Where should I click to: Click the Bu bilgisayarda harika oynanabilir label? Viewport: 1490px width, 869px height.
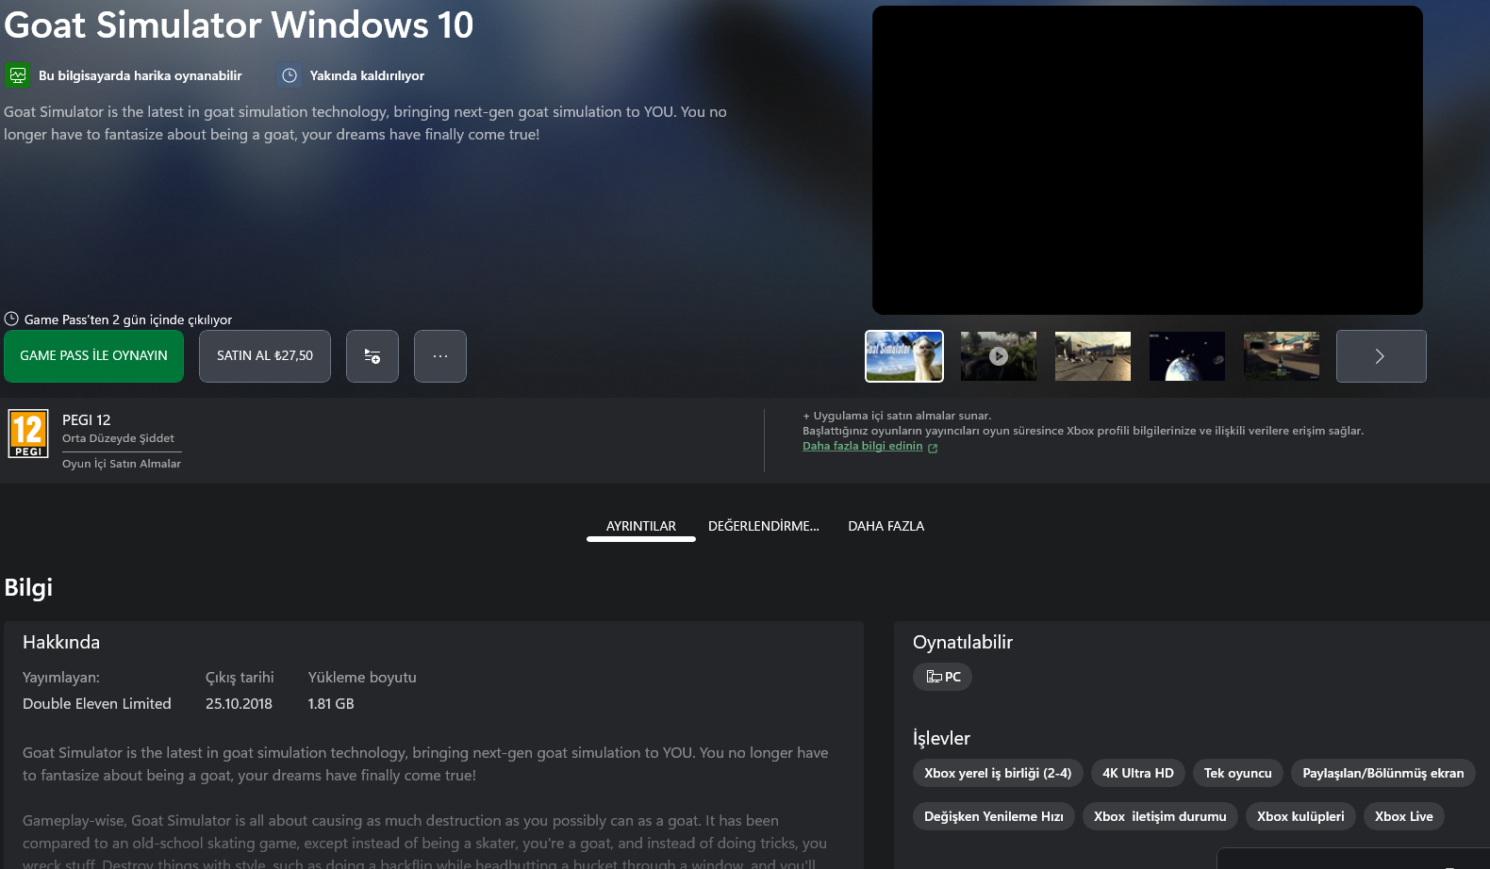tap(141, 75)
